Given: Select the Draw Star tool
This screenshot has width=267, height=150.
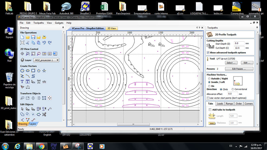Looking at the screenshot, I should [x=44, y=71].
